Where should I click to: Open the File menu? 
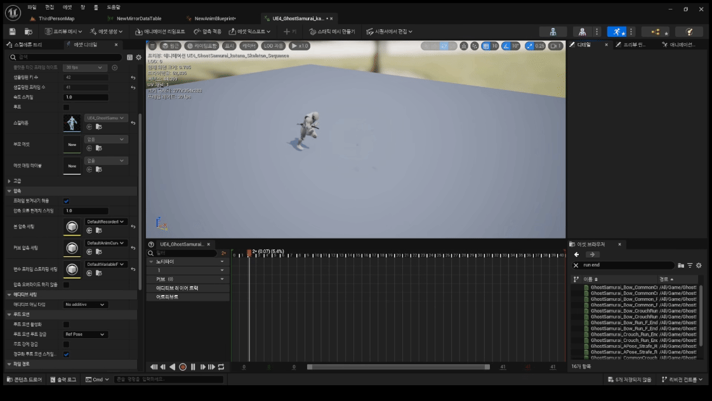pos(32,7)
